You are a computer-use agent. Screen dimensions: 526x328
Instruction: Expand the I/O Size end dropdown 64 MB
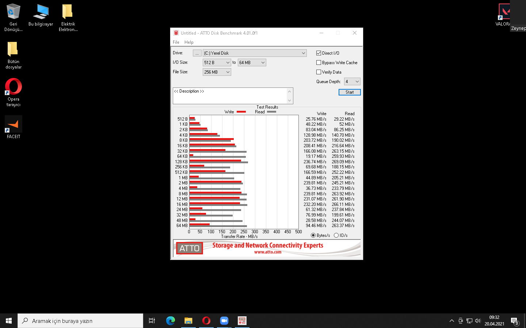coord(252,63)
